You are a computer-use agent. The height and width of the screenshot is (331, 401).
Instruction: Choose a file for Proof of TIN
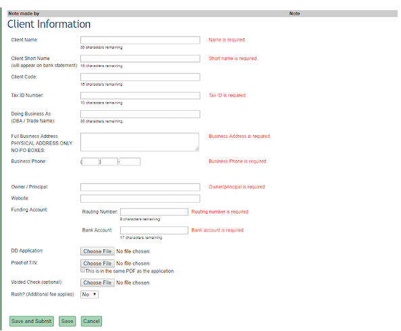point(97,263)
